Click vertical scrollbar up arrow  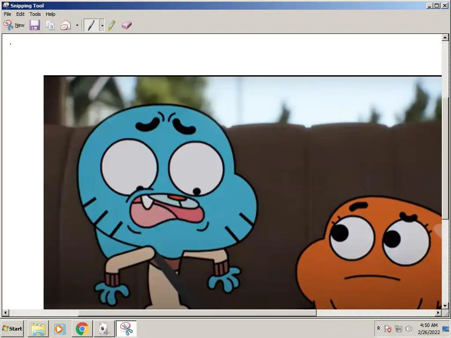point(445,37)
